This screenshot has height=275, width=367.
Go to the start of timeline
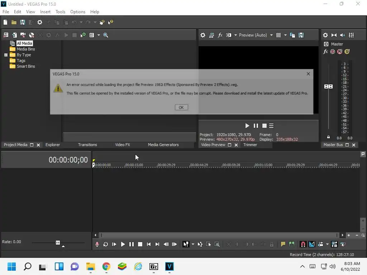point(149,244)
